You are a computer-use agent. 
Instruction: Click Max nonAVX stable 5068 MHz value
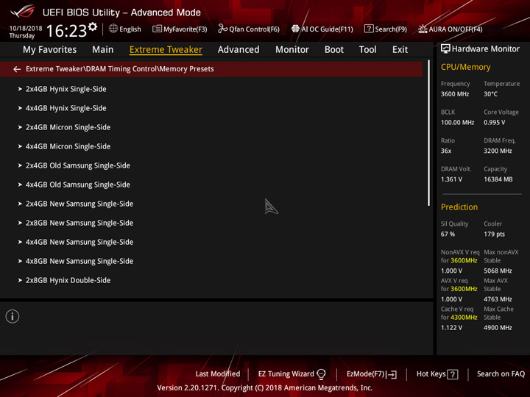(498, 271)
